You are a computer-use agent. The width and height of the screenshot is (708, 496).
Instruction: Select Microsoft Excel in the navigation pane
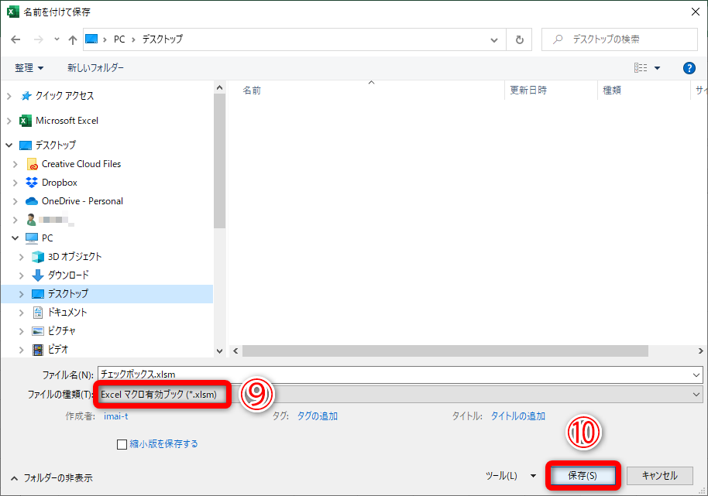(x=67, y=121)
